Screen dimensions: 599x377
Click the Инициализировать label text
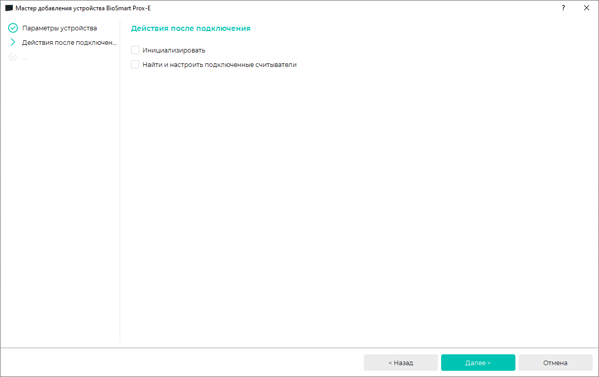174,50
